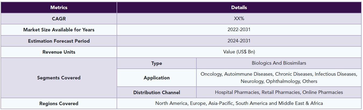Click the "Type" sub-row label
Image resolution: width=363 pixels, height=110 pixels.
(157, 63)
